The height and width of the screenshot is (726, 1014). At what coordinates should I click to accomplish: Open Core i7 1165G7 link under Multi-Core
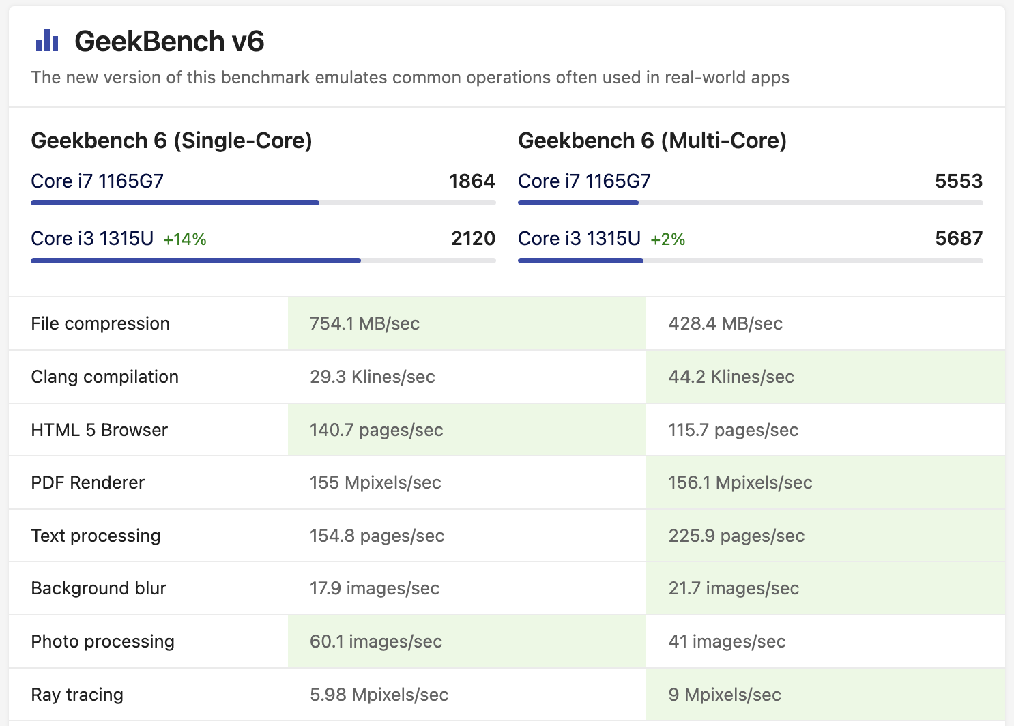[584, 181]
